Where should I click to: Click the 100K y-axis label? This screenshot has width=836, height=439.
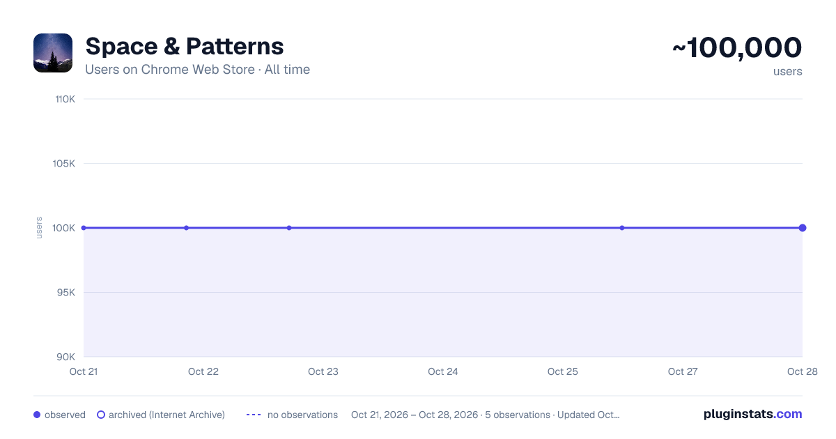pyautogui.click(x=65, y=228)
